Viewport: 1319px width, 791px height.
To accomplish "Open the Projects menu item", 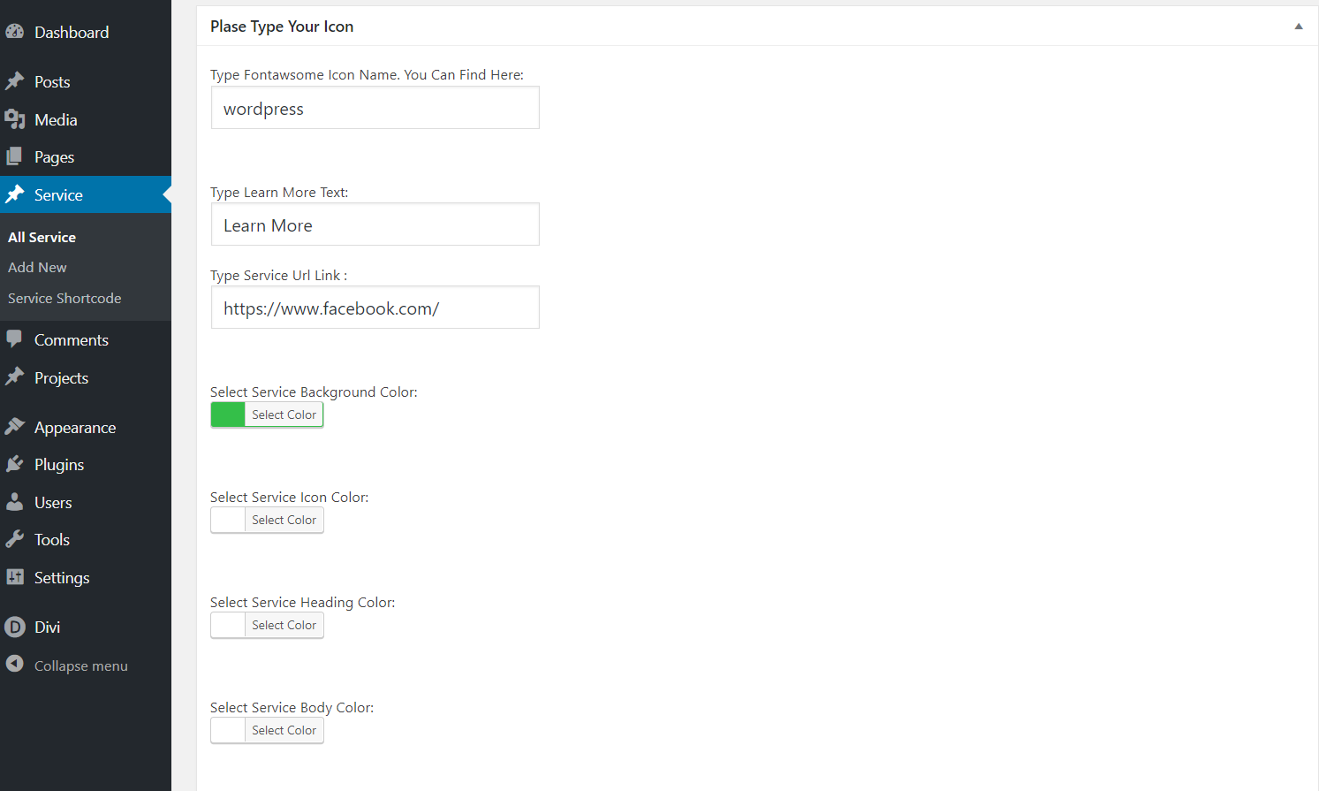I will coord(61,377).
